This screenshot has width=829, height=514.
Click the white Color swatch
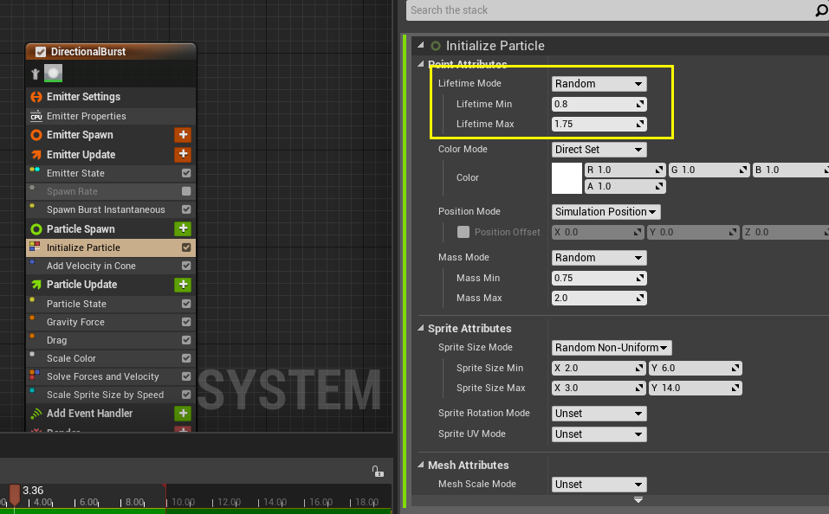567,178
